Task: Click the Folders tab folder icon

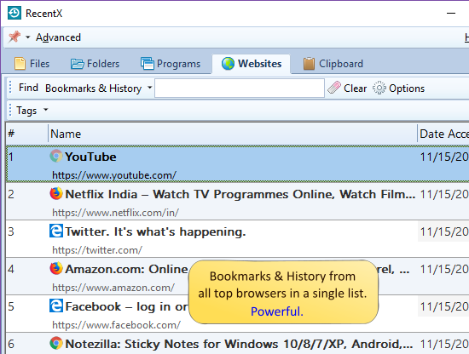Action: (x=77, y=64)
